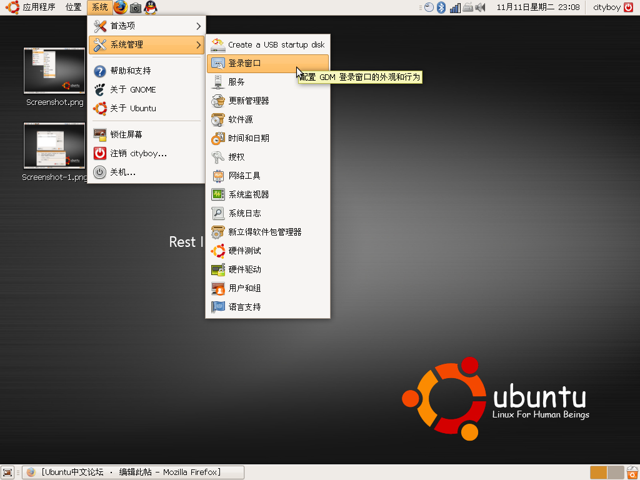Expand the 首选项 submenu arrow

point(198,26)
